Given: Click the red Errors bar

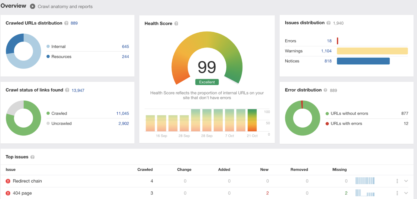Looking at the screenshot, I should pyautogui.click(x=338, y=41).
